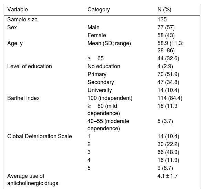Click the Category column header
204x193 pixels.
point(99,10)
